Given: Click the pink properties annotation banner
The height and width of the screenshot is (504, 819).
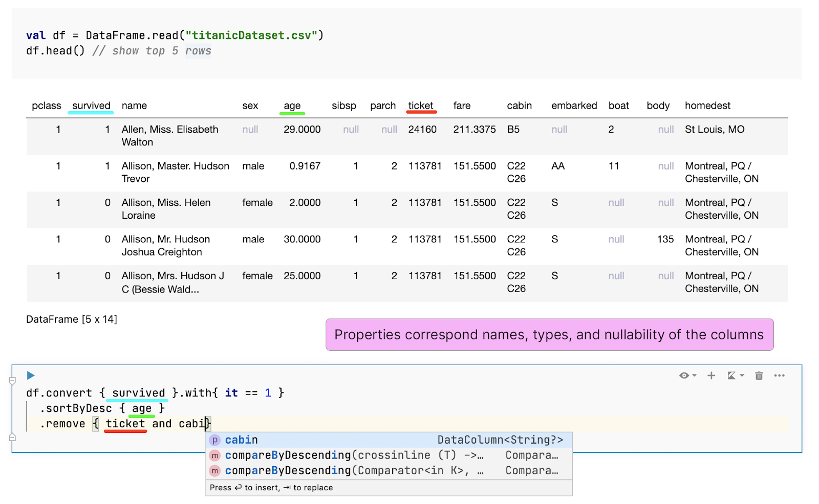Looking at the screenshot, I should [x=549, y=334].
